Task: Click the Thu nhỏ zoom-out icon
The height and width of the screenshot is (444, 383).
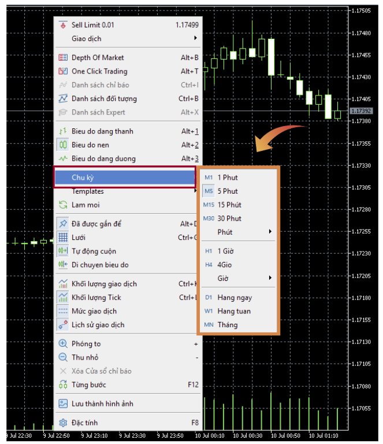Action: click(x=63, y=358)
